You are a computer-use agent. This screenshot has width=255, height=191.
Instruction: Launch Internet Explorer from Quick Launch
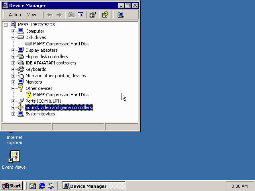42,186
